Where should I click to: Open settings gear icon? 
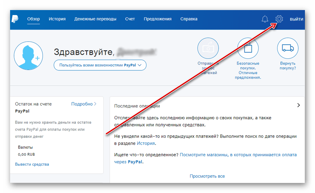click(279, 19)
